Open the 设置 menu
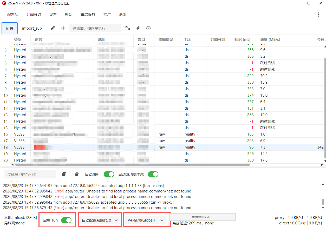The image size is (326, 227). pos(53,15)
